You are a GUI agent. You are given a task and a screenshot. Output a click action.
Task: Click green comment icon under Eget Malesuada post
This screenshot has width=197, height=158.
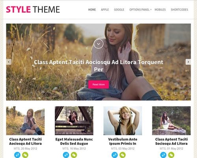tap(74, 155)
